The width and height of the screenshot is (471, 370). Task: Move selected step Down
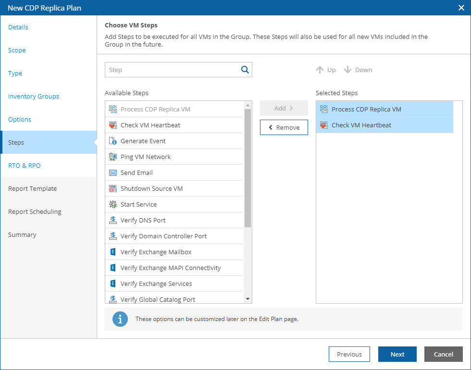(358, 70)
